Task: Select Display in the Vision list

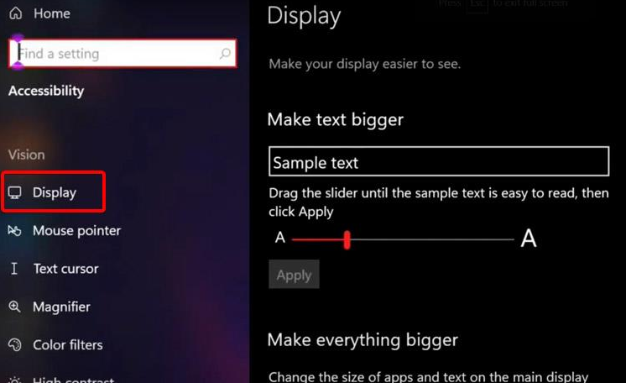Action: [54, 192]
